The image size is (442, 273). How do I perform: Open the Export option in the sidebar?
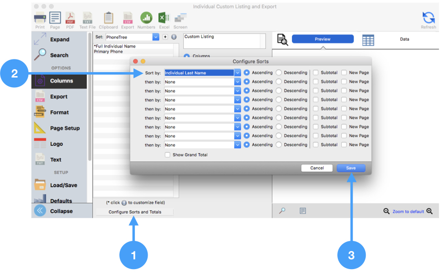coord(59,97)
